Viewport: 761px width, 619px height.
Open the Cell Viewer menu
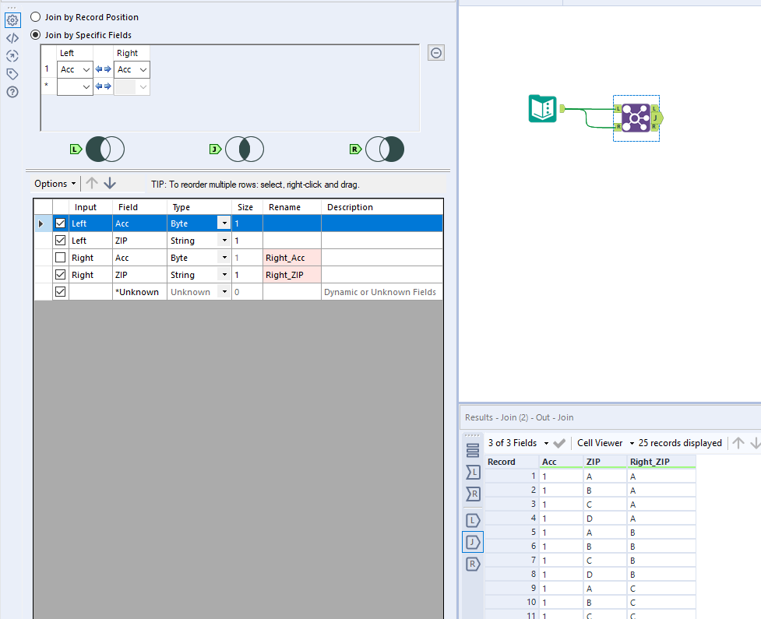click(x=605, y=443)
